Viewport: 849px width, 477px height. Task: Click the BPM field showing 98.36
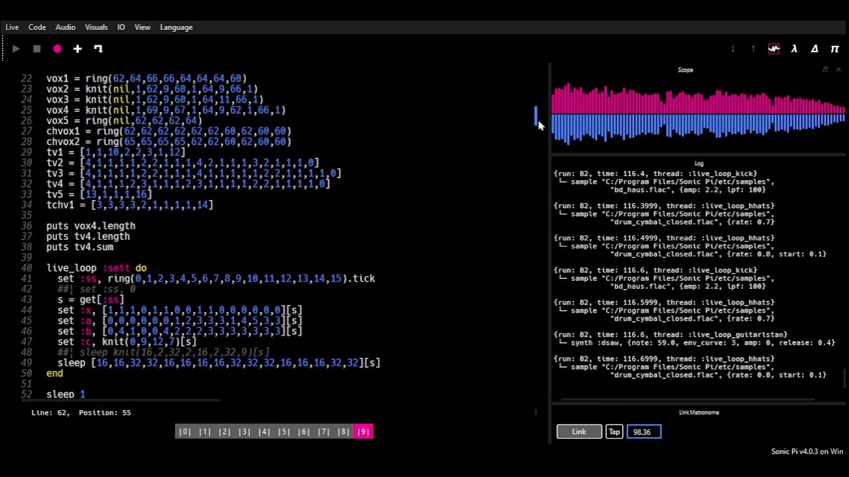click(x=644, y=432)
